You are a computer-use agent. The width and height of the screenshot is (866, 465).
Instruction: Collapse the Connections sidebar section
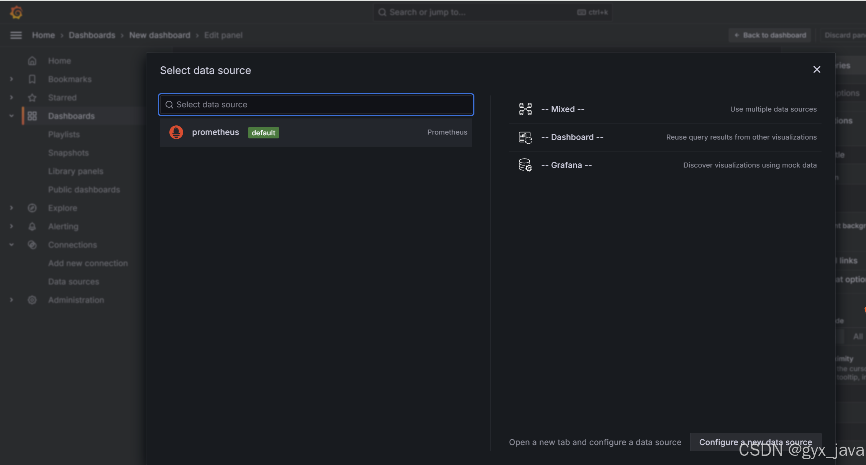click(11, 245)
